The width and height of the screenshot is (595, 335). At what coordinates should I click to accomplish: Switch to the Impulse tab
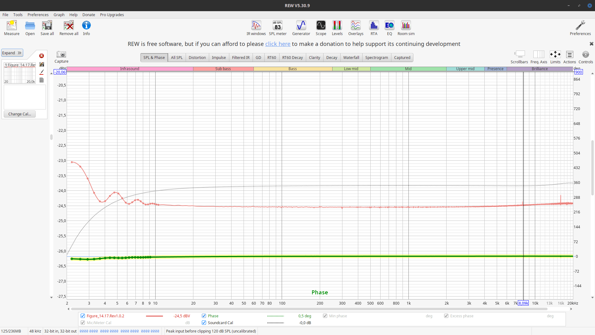tap(219, 57)
